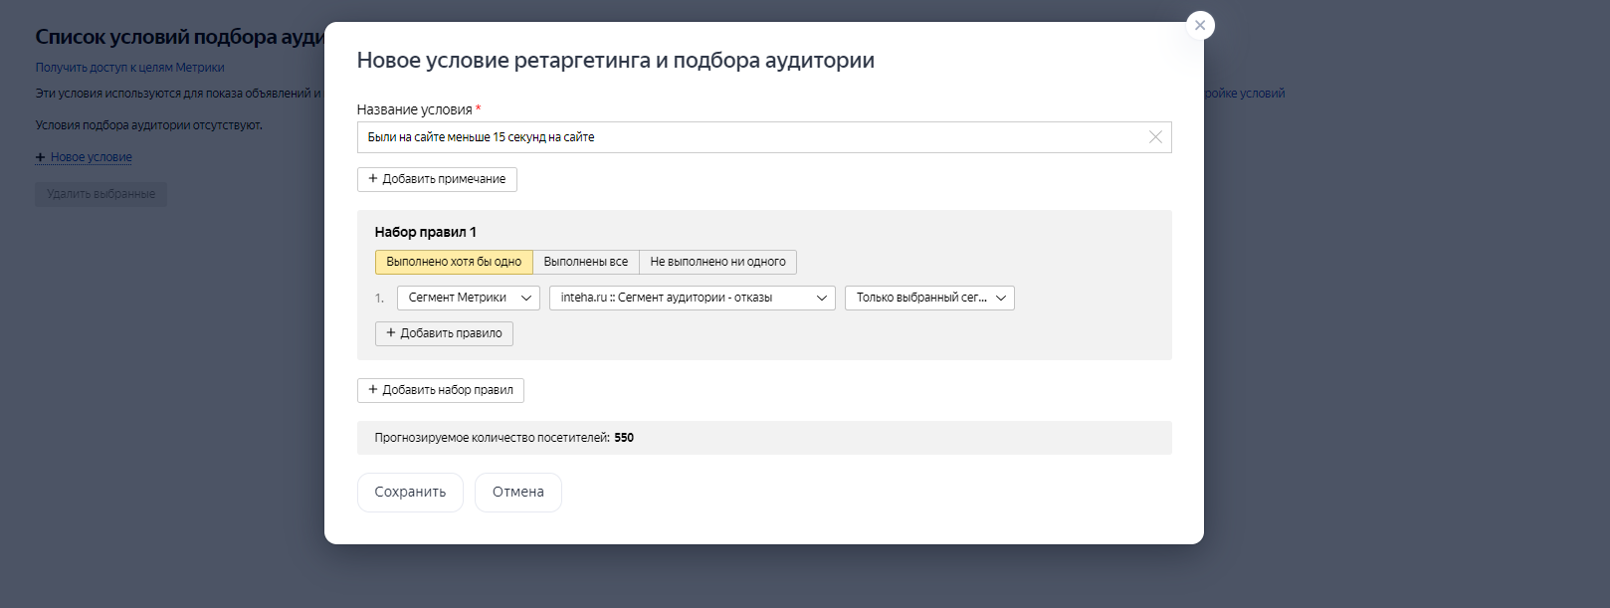Image resolution: width=1610 pixels, height=608 pixels.
Task: Click the Добавить набор правил button
Action: point(441,390)
